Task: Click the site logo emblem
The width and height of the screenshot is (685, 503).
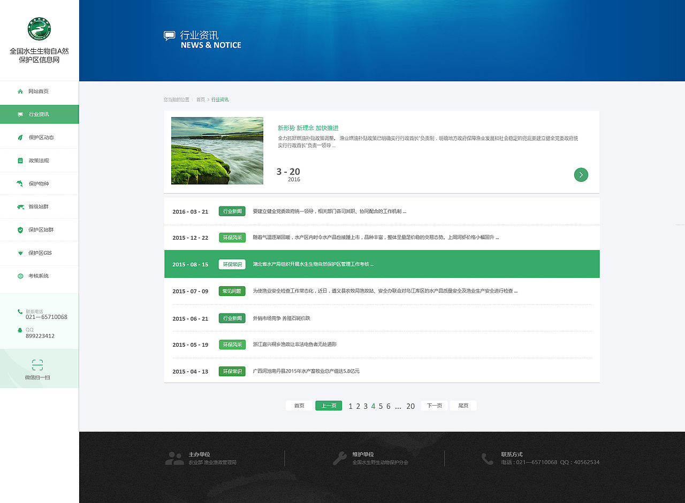Action: (x=39, y=29)
